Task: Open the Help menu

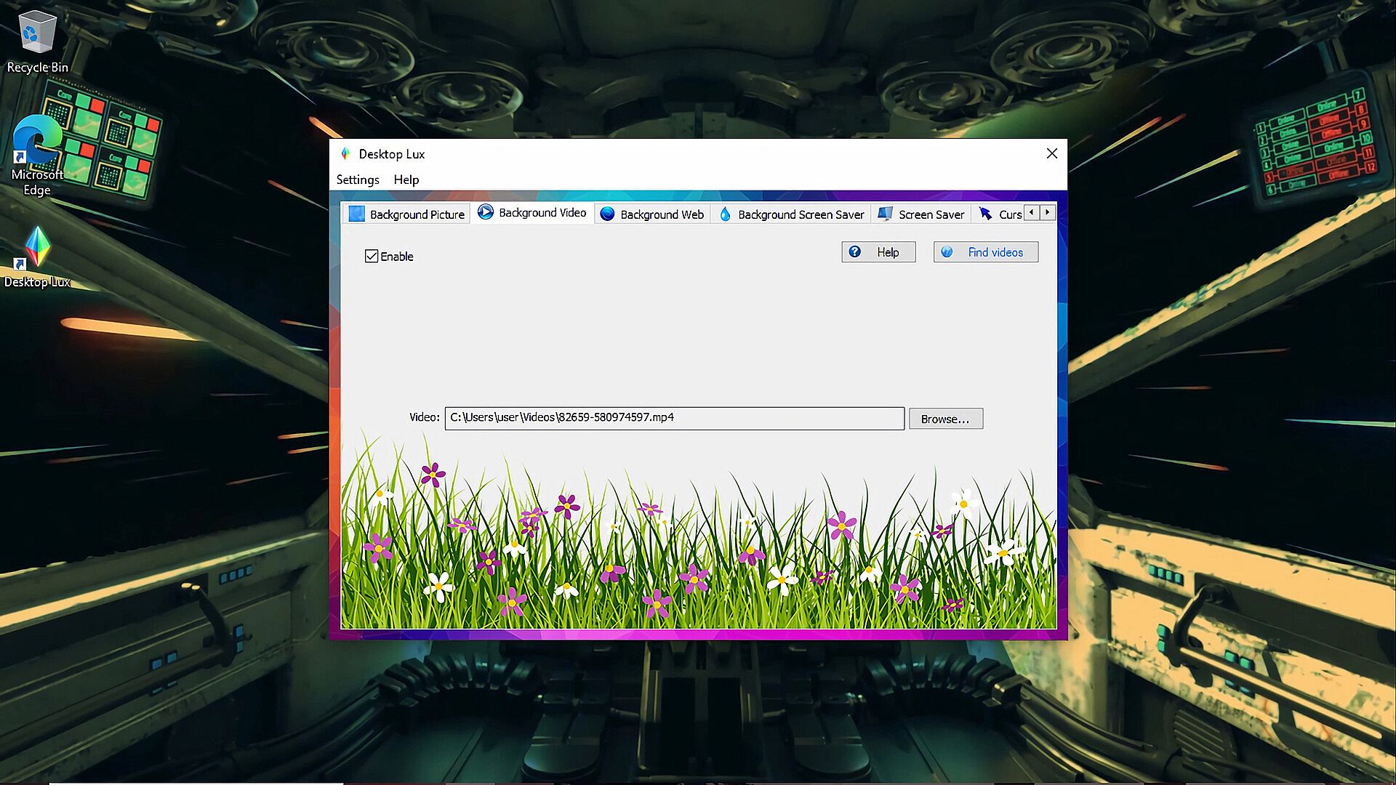Action: point(406,180)
